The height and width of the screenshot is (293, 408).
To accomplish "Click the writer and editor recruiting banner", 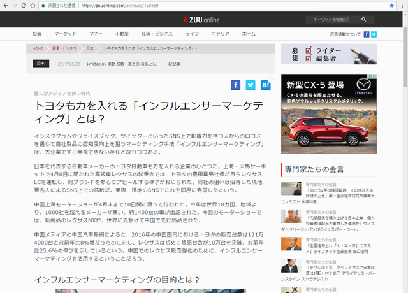I will tap(329, 54).
